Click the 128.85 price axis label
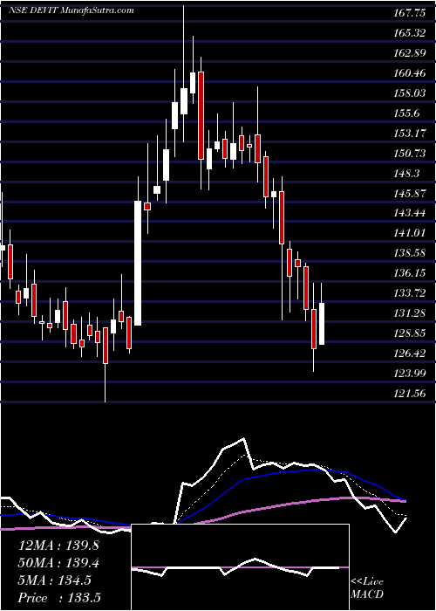 409,334
